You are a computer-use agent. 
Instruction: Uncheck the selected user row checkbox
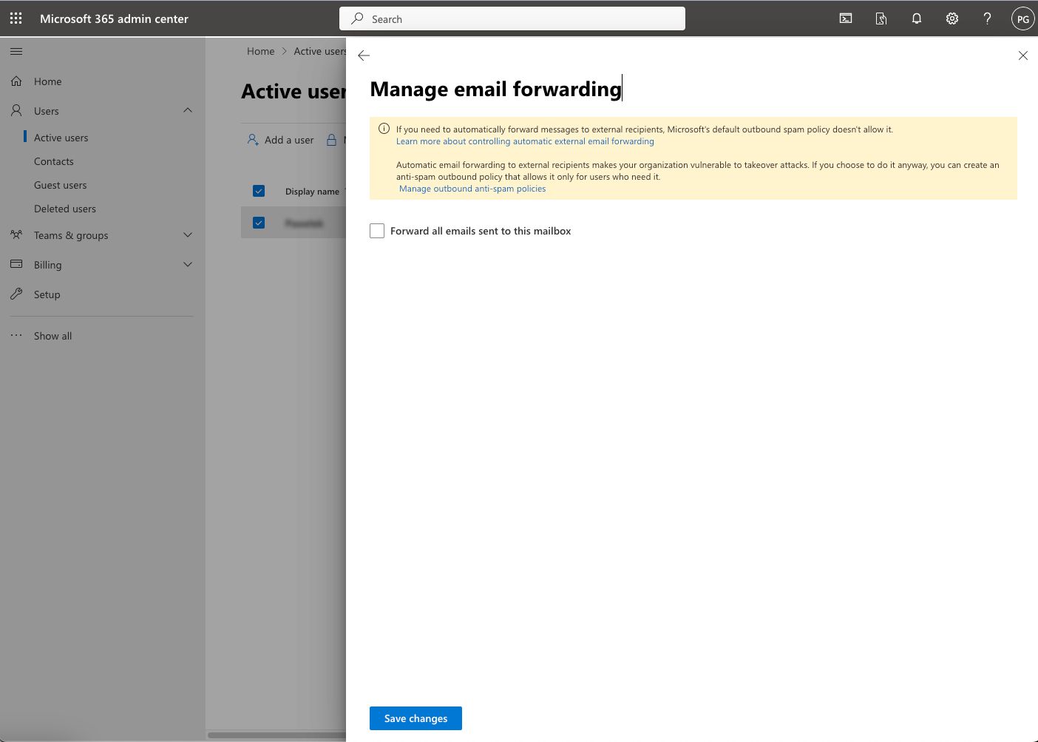[x=259, y=223]
